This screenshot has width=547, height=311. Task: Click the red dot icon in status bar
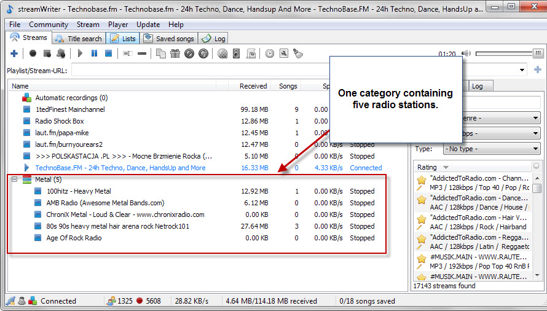[140, 301]
